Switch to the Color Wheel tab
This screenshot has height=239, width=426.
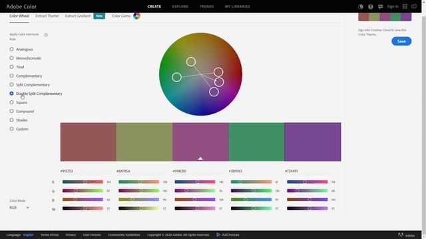click(19, 16)
